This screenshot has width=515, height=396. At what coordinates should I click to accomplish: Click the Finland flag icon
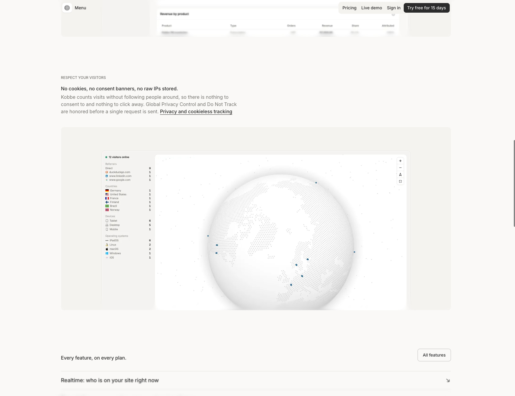[107, 202]
